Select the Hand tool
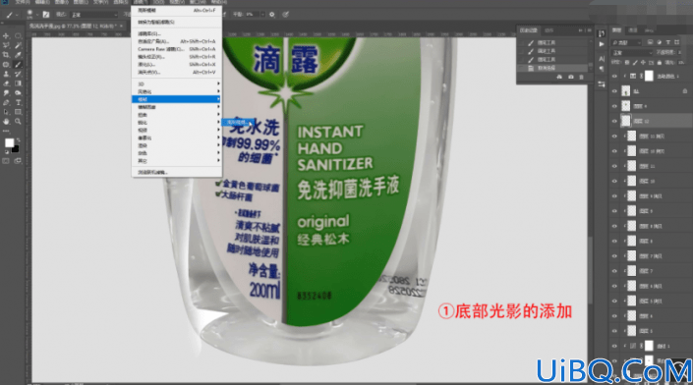 tap(6, 122)
